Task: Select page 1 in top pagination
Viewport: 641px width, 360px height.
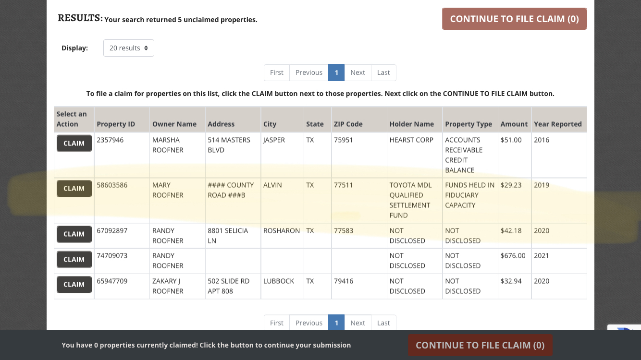Action: 336,72
